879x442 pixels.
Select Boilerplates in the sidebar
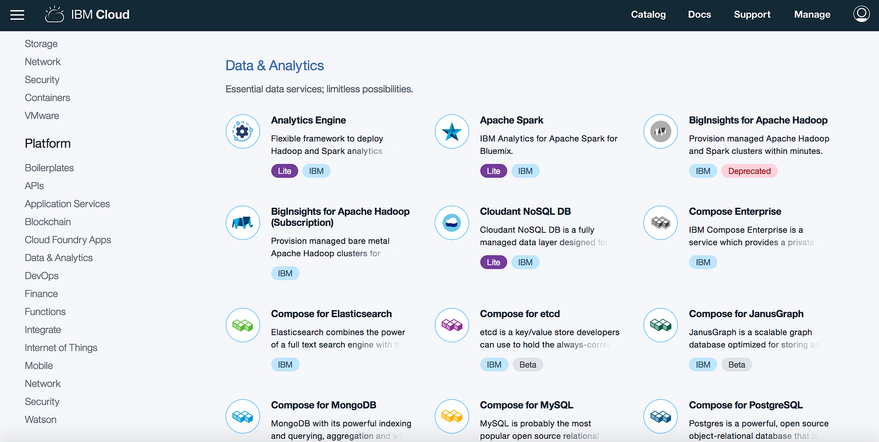point(49,168)
